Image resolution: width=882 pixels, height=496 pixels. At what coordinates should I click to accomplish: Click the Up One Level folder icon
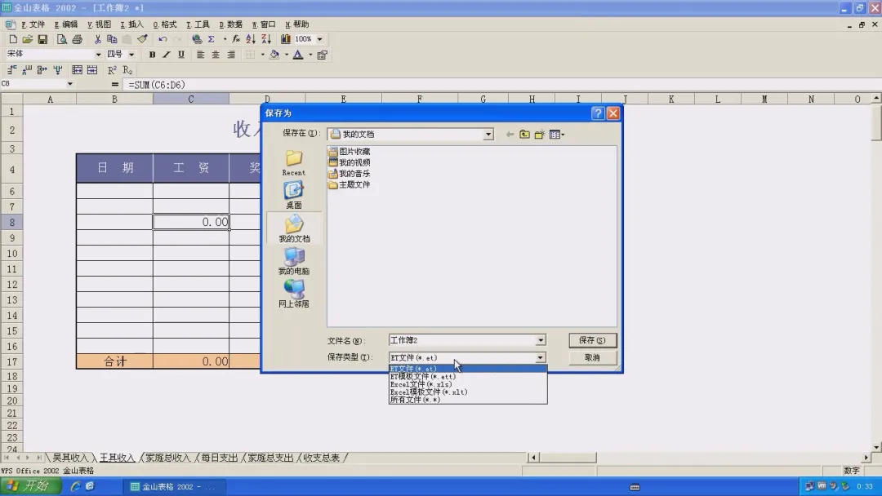(524, 135)
